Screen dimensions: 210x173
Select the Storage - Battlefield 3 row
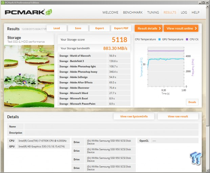coord(94,61)
